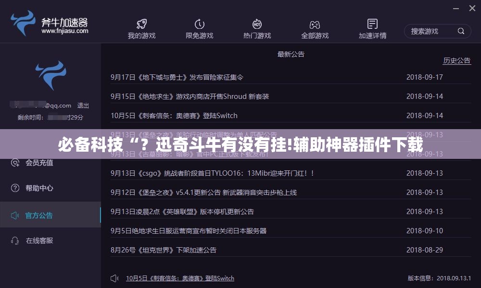Open the 历史公告 link
Image resolution: width=481 pixels, height=288 pixels.
coord(456,60)
